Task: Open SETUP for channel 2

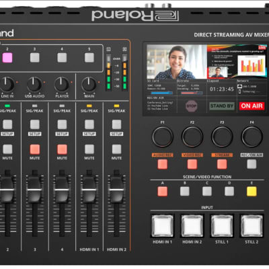Action: [x=7, y=124]
